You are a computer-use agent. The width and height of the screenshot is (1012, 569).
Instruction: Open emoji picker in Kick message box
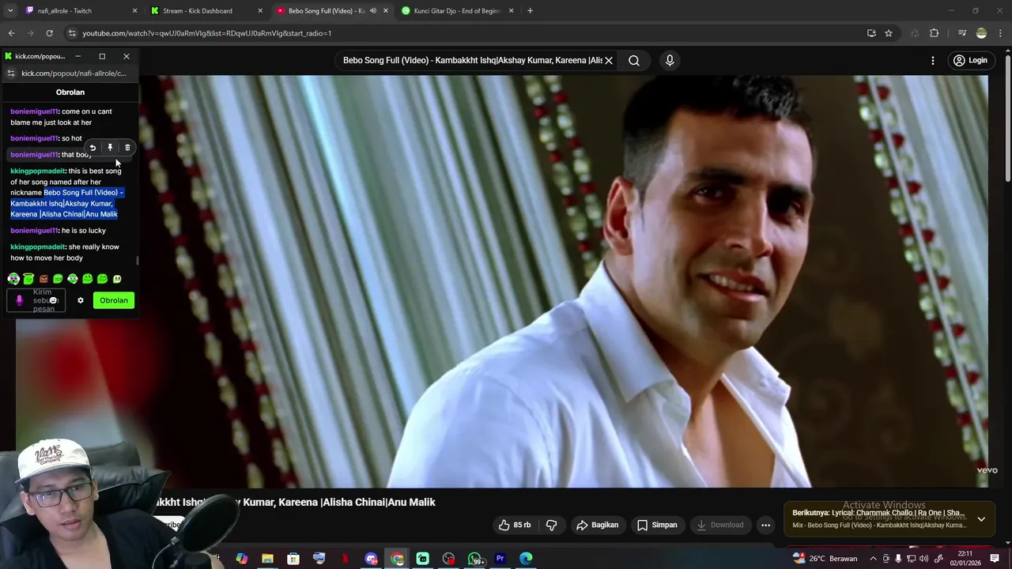pyautogui.click(x=54, y=300)
